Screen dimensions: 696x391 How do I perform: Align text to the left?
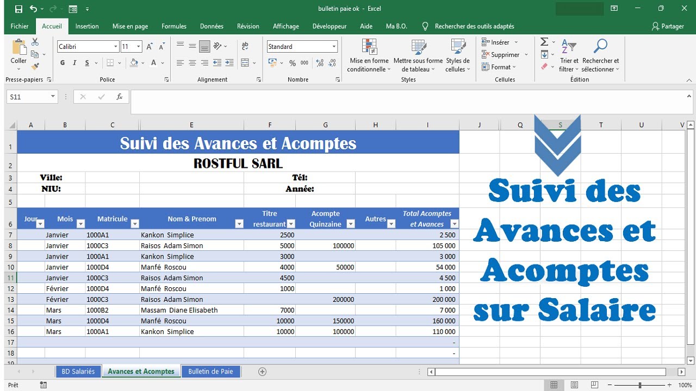coord(181,63)
